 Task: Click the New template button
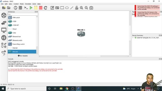[x=23, y=56]
